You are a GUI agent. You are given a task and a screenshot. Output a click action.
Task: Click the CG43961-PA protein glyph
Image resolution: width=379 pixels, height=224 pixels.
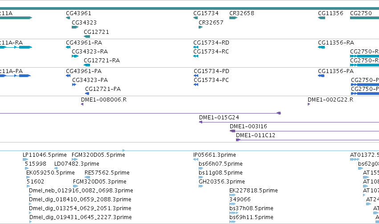click(x=68, y=76)
